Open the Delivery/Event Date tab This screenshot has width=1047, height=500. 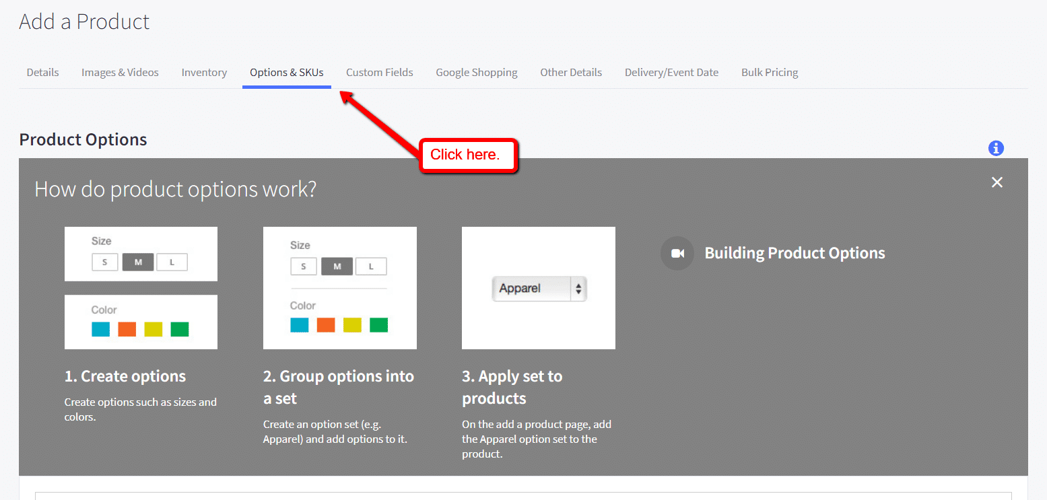point(671,72)
